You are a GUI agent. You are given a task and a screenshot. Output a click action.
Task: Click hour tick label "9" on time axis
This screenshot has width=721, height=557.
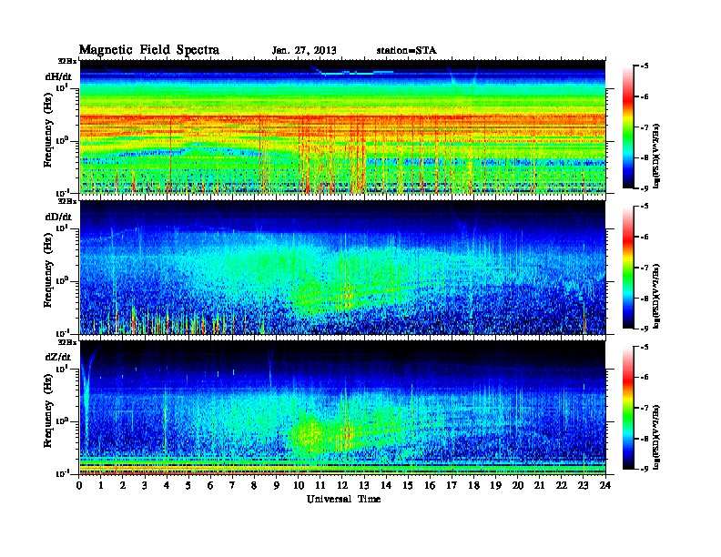coord(277,485)
